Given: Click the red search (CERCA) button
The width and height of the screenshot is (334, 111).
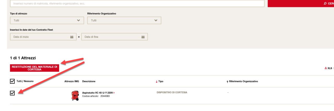Looking at the screenshot, I should 301,3.
